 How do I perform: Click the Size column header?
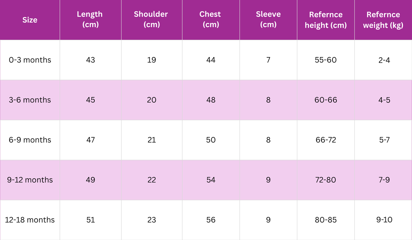pos(30,20)
